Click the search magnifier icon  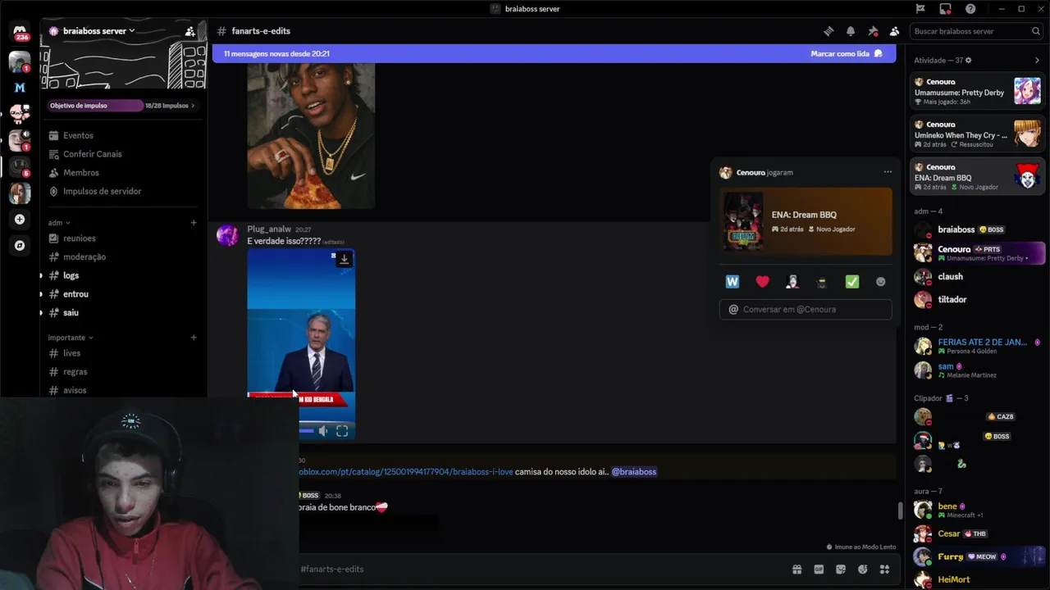(1036, 31)
